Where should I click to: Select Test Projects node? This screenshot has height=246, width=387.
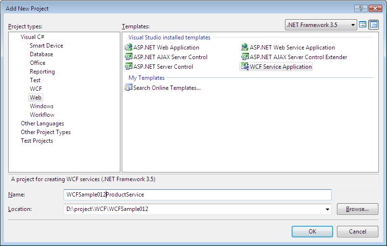click(x=37, y=141)
